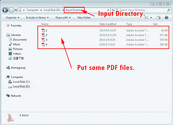Expand chevron after Computer in breadcrumb
173x125 pixels.
pyautogui.click(x=41, y=10)
